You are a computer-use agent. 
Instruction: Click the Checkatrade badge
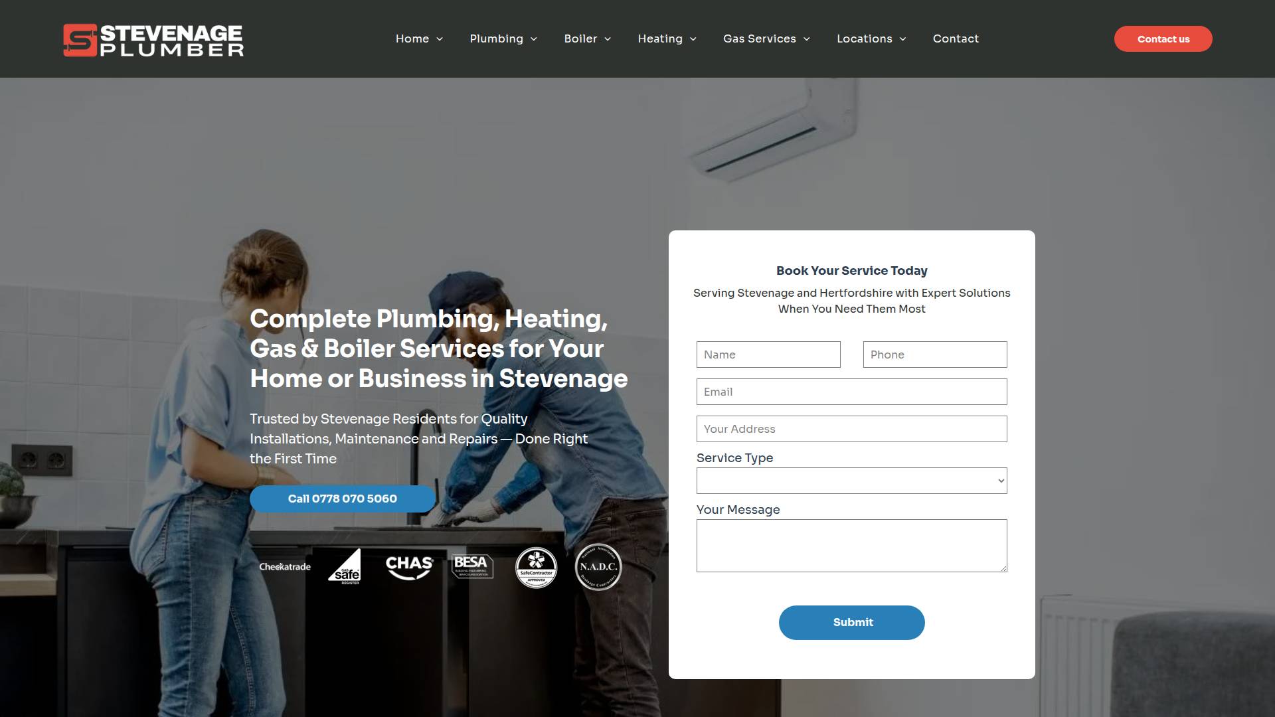tap(285, 567)
